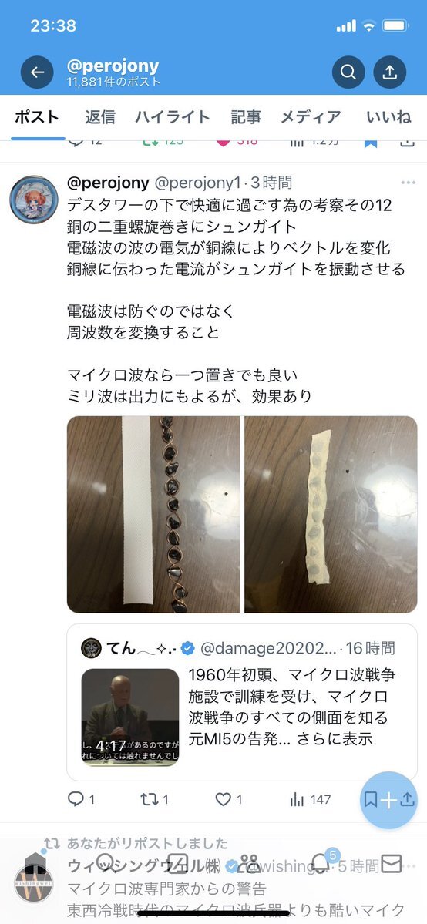View analytics showing 147 views
The image size is (427, 924).
point(310,799)
